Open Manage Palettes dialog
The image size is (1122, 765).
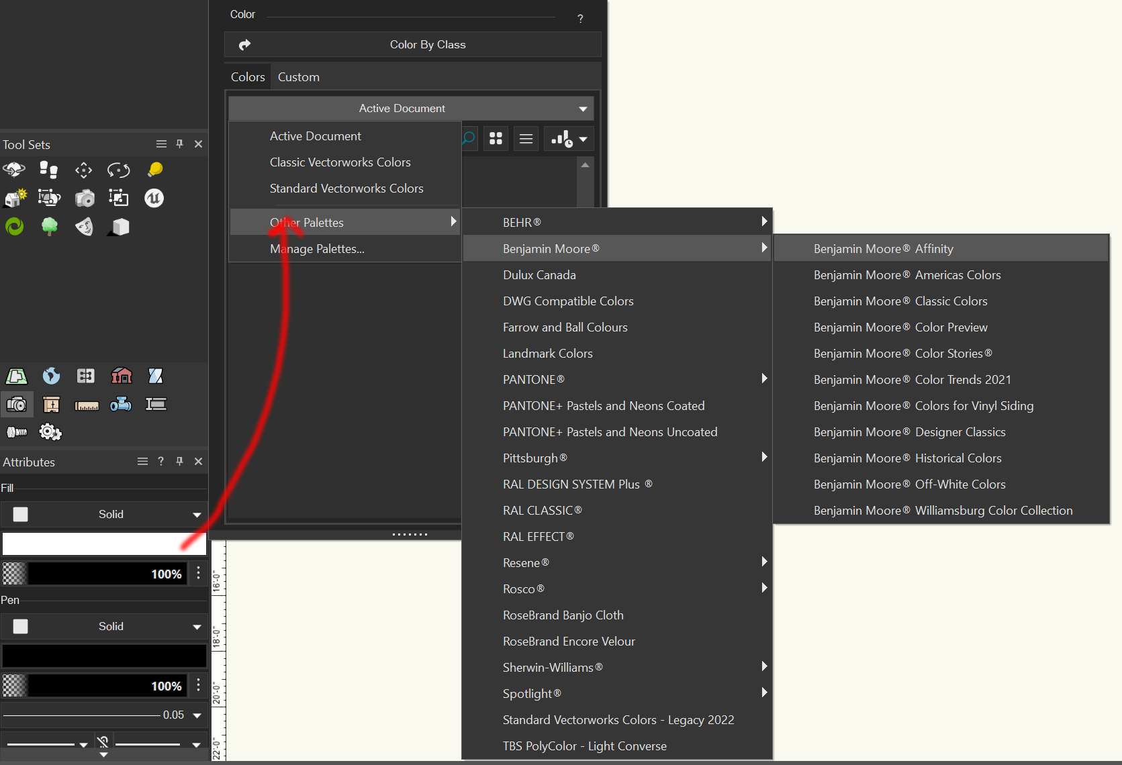click(317, 249)
